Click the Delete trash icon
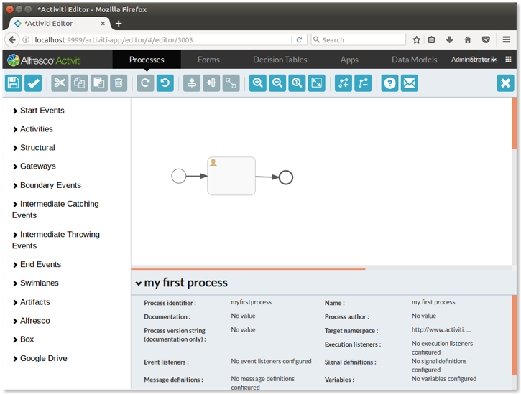The width and height of the screenshot is (521, 394). point(119,83)
